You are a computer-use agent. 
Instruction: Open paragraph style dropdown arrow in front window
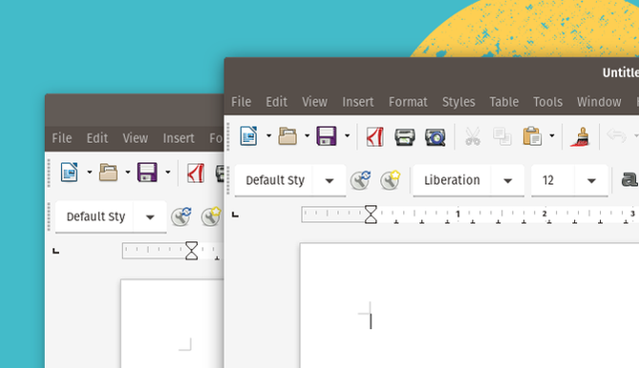330,180
